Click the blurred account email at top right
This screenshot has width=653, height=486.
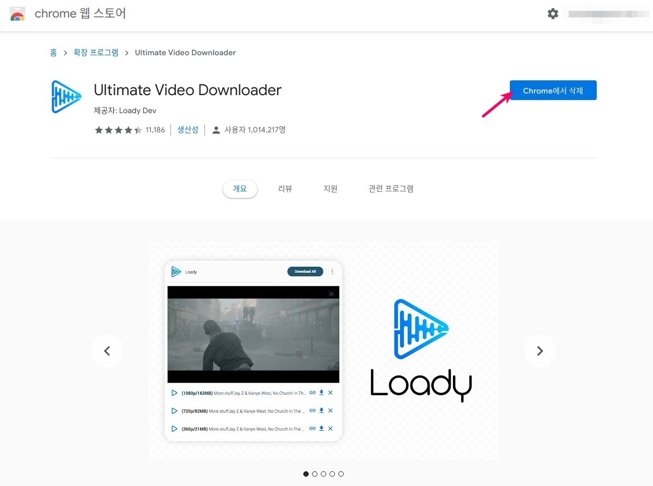608,14
